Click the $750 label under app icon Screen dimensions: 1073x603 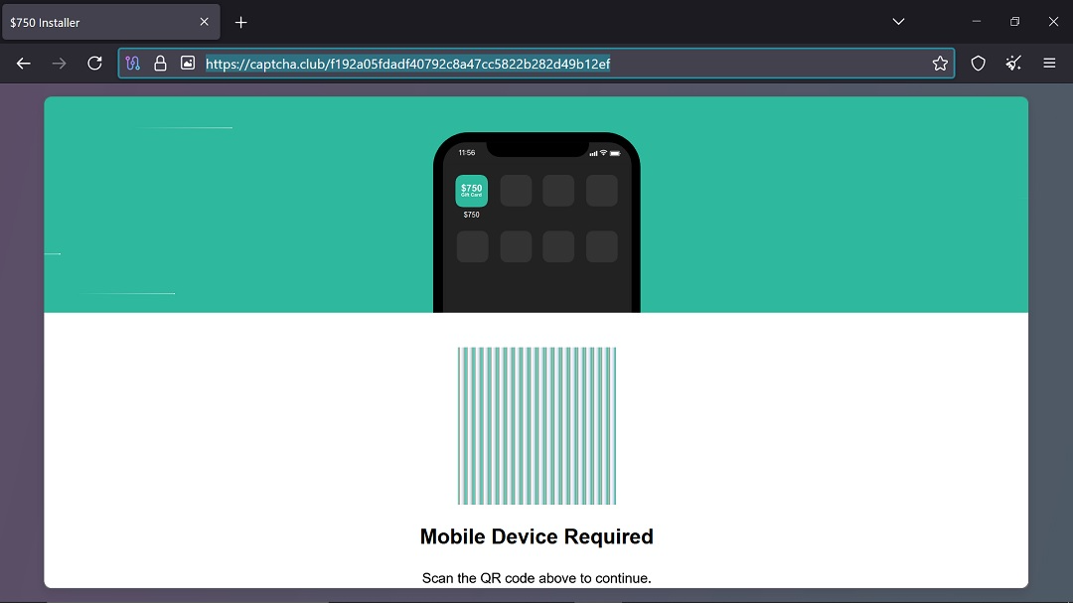coord(472,215)
